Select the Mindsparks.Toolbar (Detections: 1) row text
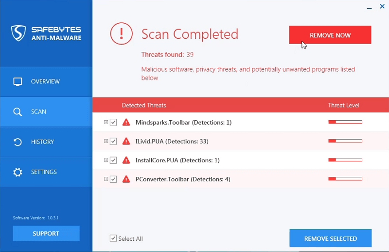389x252 pixels. pyautogui.click(x=184, y=123)
